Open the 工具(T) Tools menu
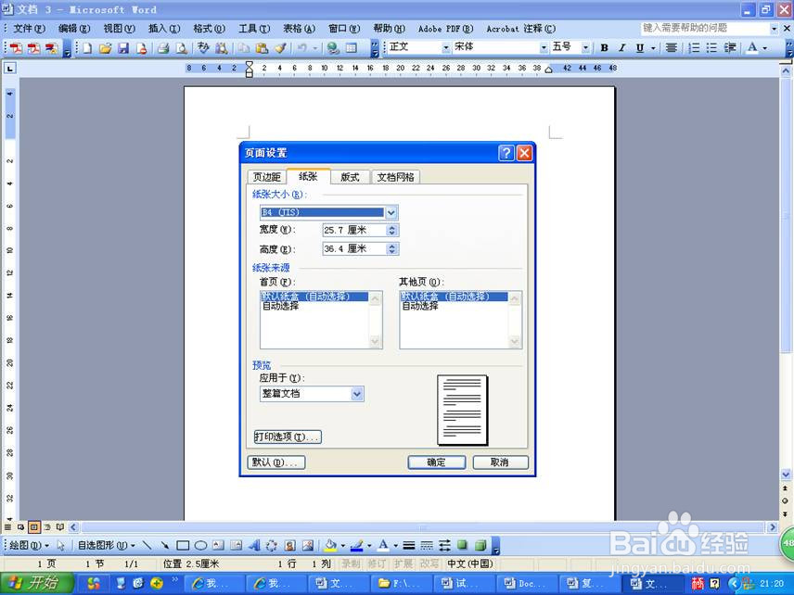 pyautogui.click(x=254, y=29)
